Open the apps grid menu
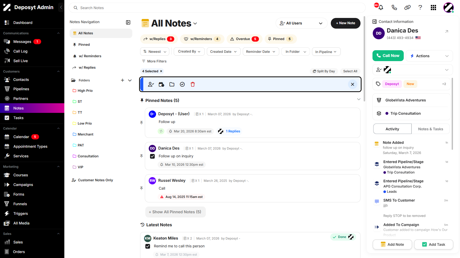This screenshot has width=460, height=258. pyautogui.click(x=433, y=8)
